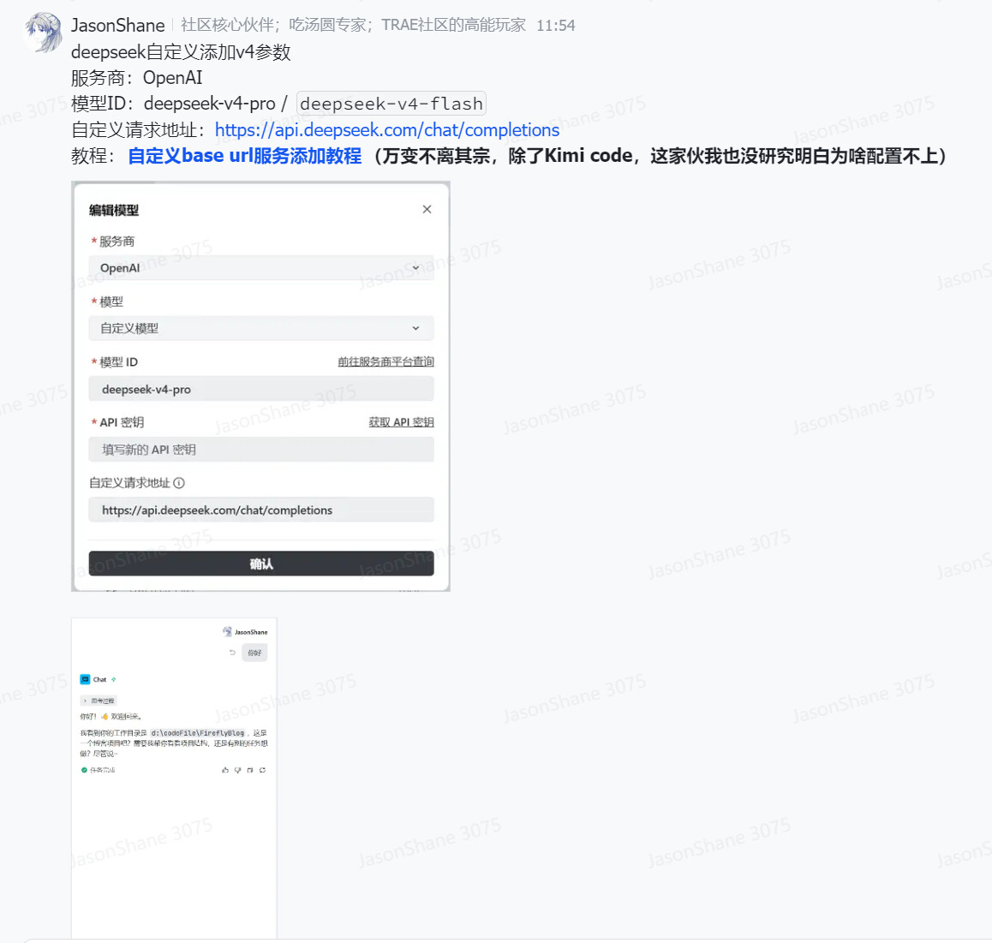This screenshot has height=943, width=992.
Task: Click the copy icon under chat reply
Action: [x=250, y=770]
